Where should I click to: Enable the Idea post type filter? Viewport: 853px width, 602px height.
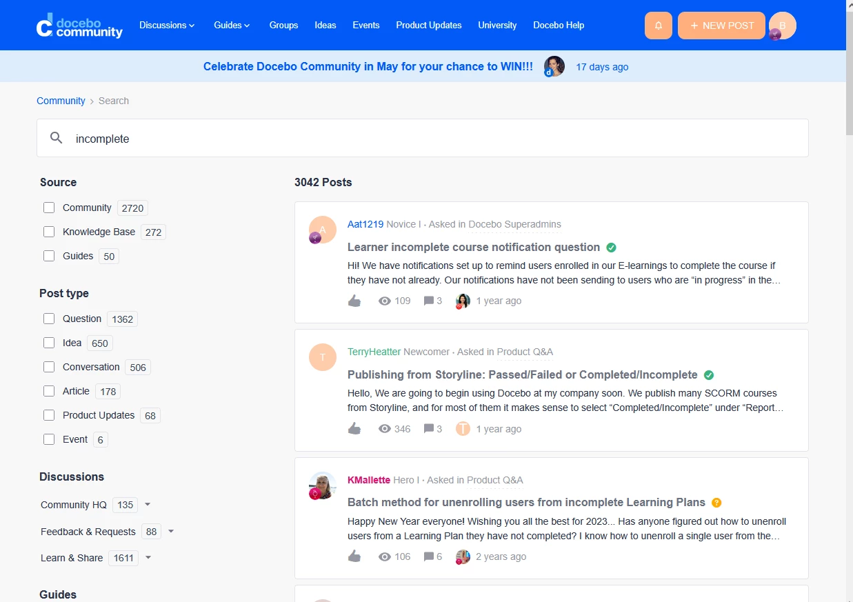49,343
